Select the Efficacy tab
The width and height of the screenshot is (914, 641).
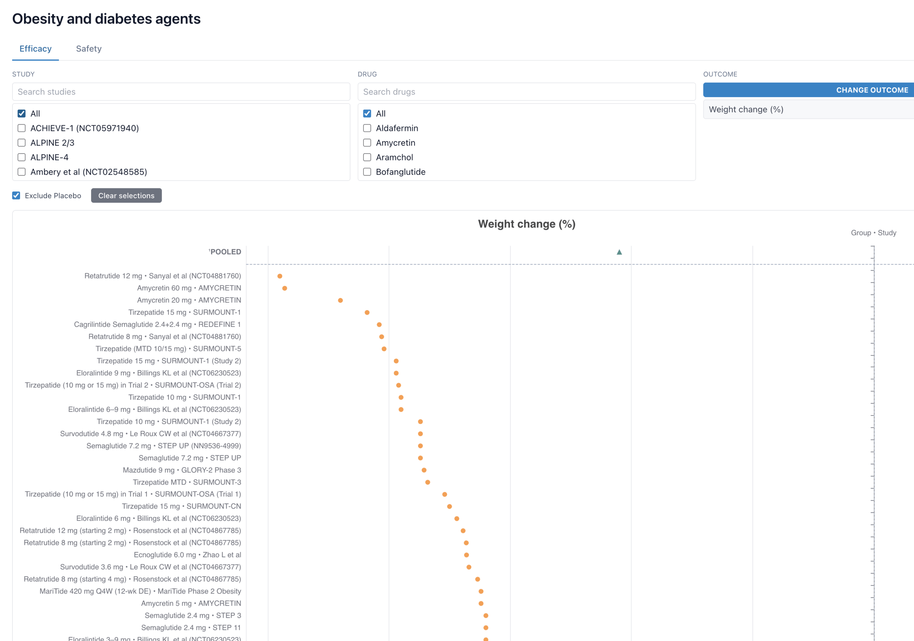[35, 49]
